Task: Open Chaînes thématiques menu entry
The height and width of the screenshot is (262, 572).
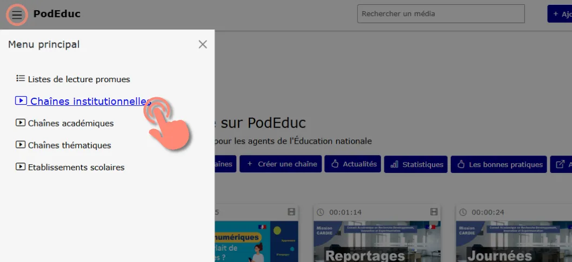Action: pos(63,145)
